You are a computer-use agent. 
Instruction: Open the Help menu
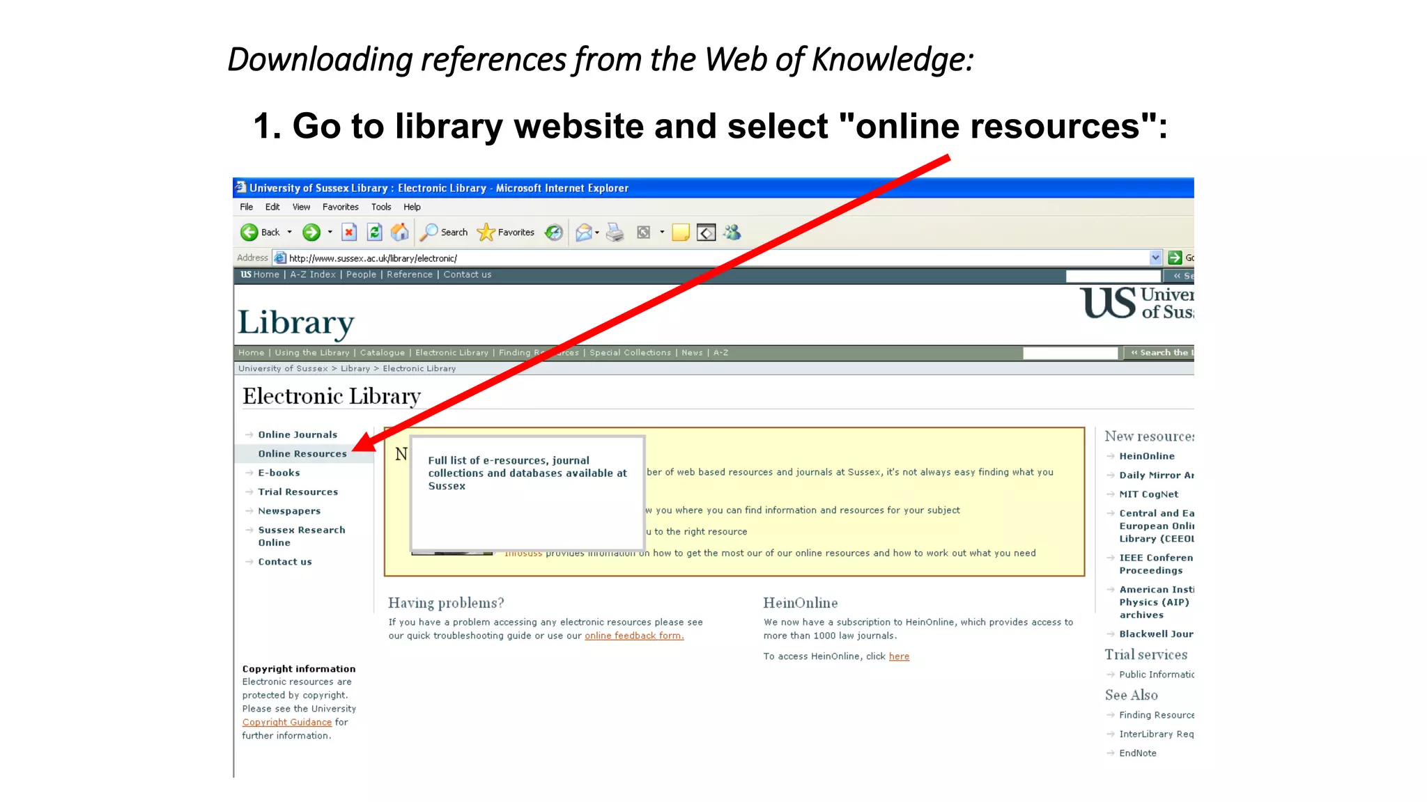412,207
